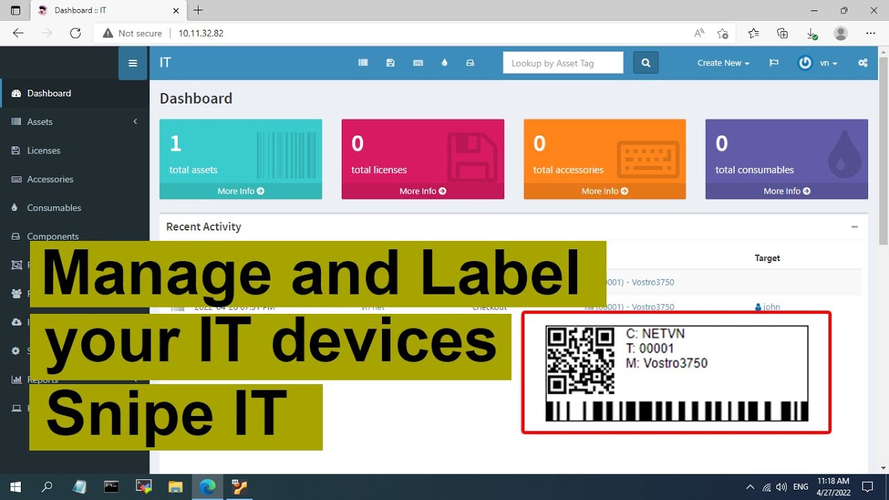Screen dimensions: 889x500
Task: Open browser Settings and more menu
Action: click(x=871, y=33)
